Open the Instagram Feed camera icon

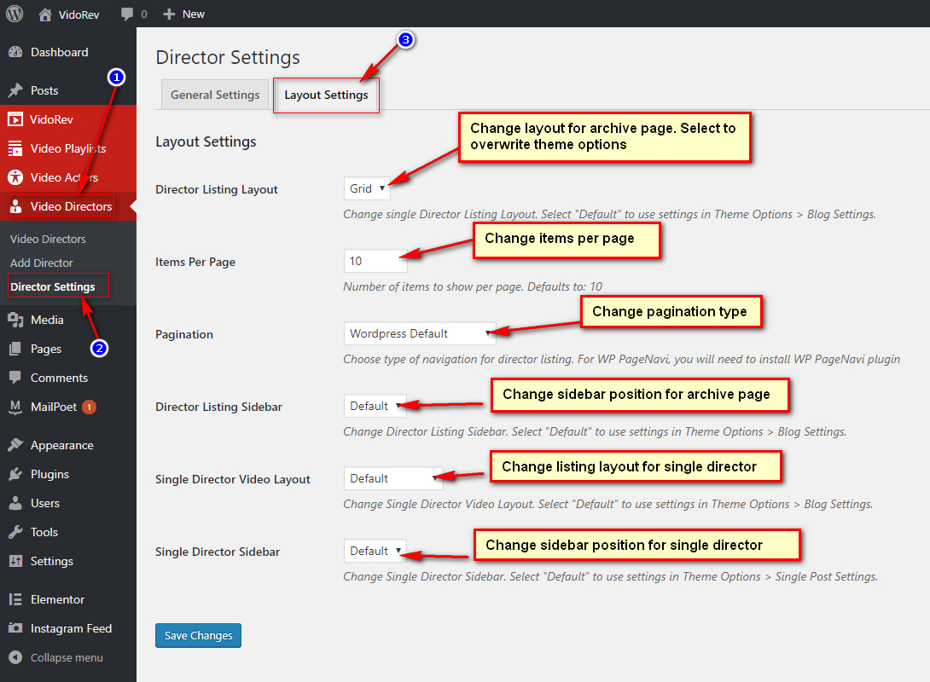[x=15, y=628]
